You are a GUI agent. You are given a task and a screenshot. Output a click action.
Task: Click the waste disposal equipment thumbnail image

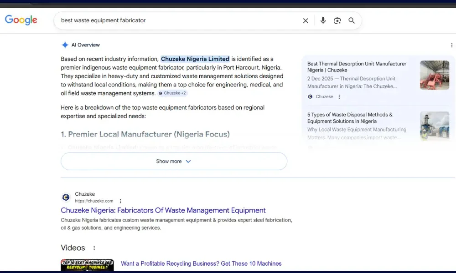(x=435, y=126)
